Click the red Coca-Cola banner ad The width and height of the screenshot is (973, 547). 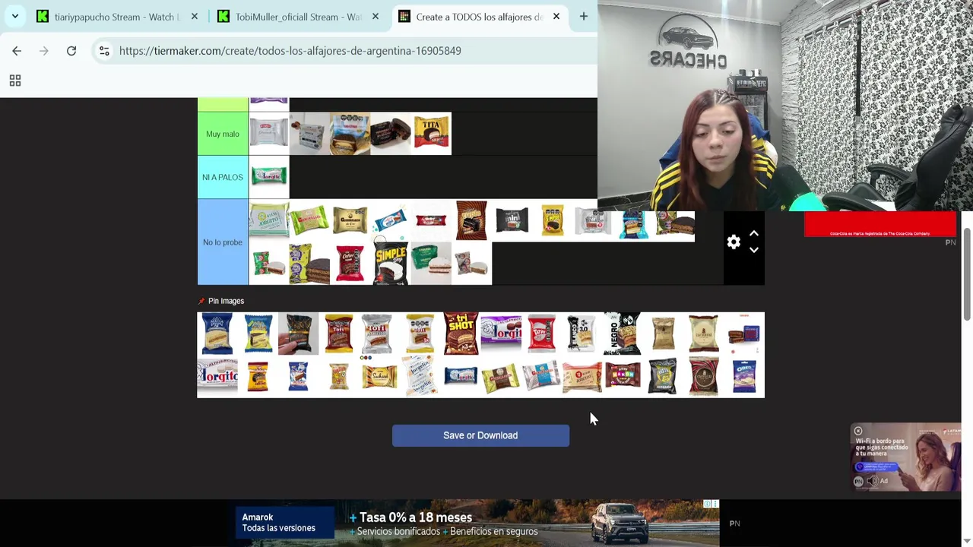coord(880,225)
